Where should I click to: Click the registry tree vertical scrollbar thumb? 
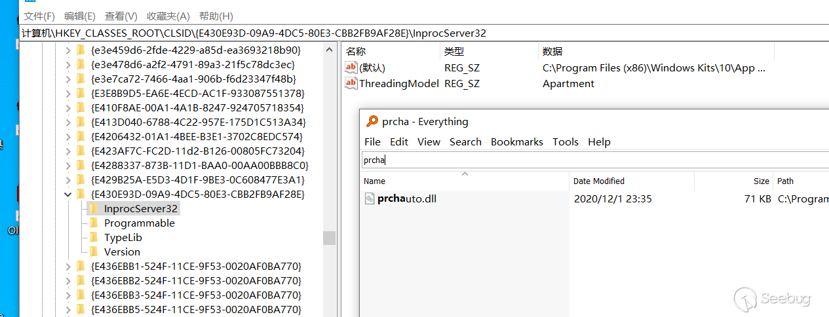pyautogui.click(x=329, y=238)
